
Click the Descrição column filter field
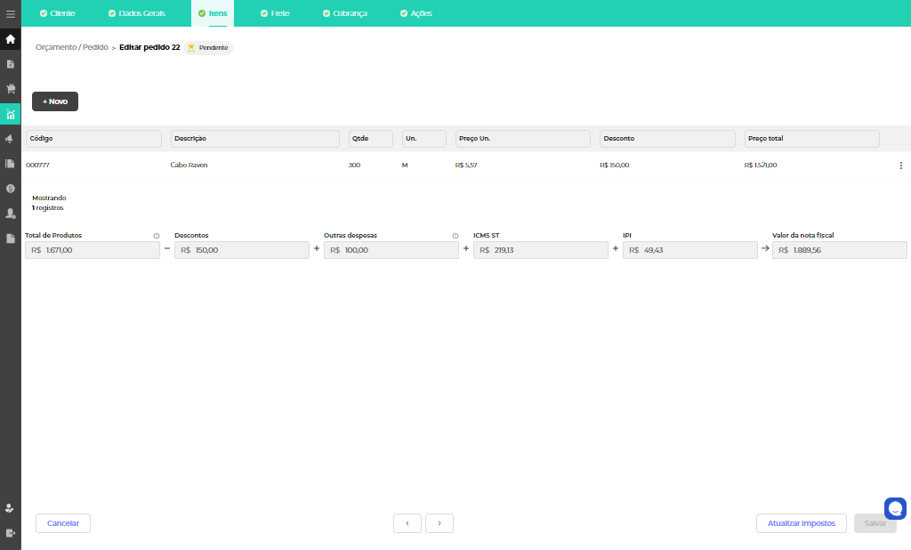tap(254, 139)
